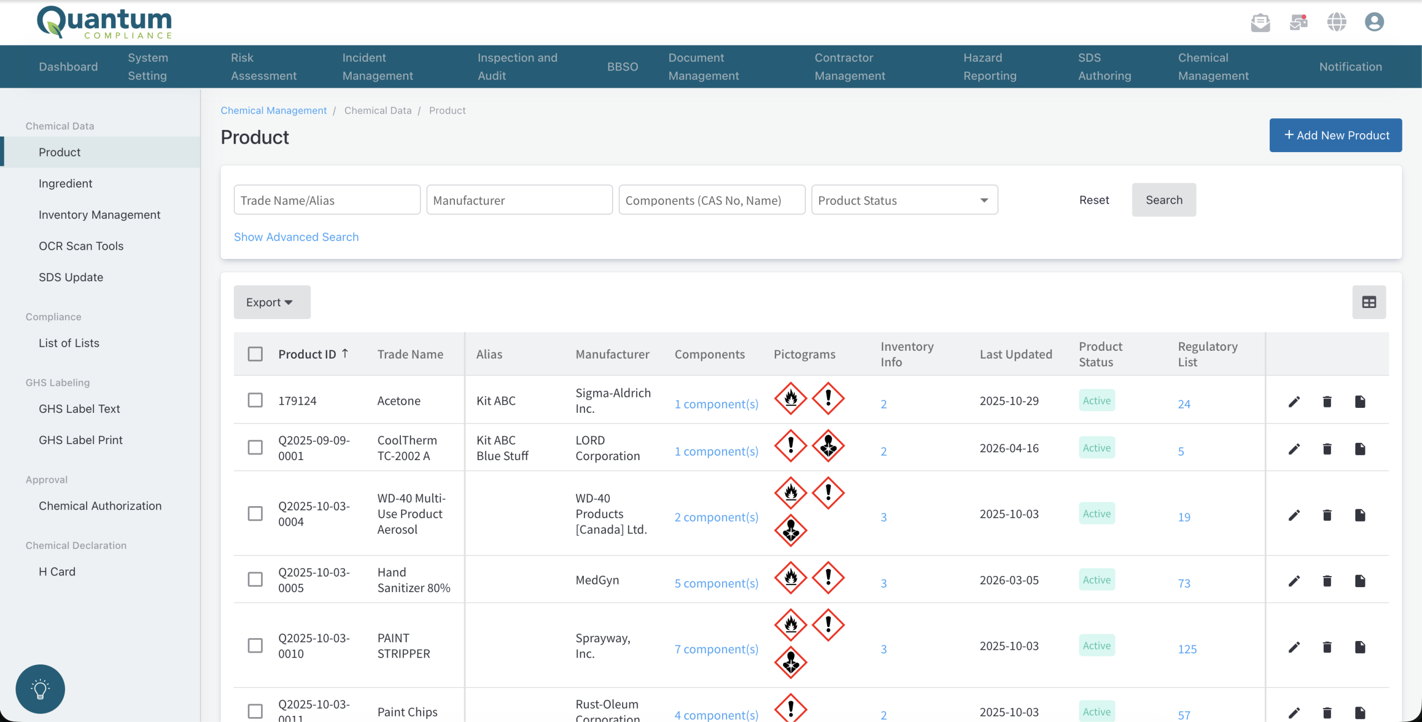The image size is (1422, 722).
Task: Edit the PAINT STRIPPER row
Action: pos(1294,647)
